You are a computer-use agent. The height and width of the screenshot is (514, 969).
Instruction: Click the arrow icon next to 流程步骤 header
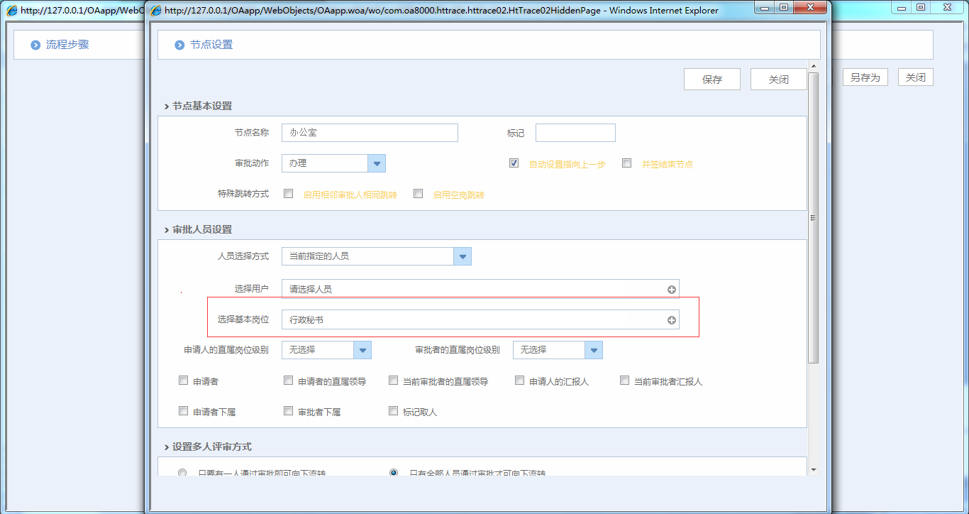click(34, 44)
